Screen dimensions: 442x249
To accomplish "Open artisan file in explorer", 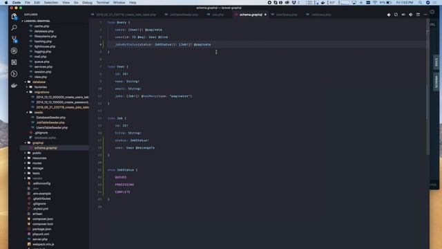I will [x=37, y=214].
